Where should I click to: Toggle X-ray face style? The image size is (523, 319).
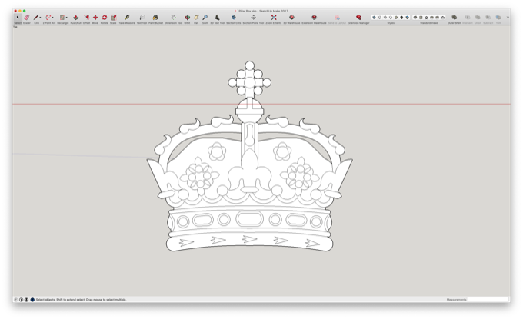[374, 18]
